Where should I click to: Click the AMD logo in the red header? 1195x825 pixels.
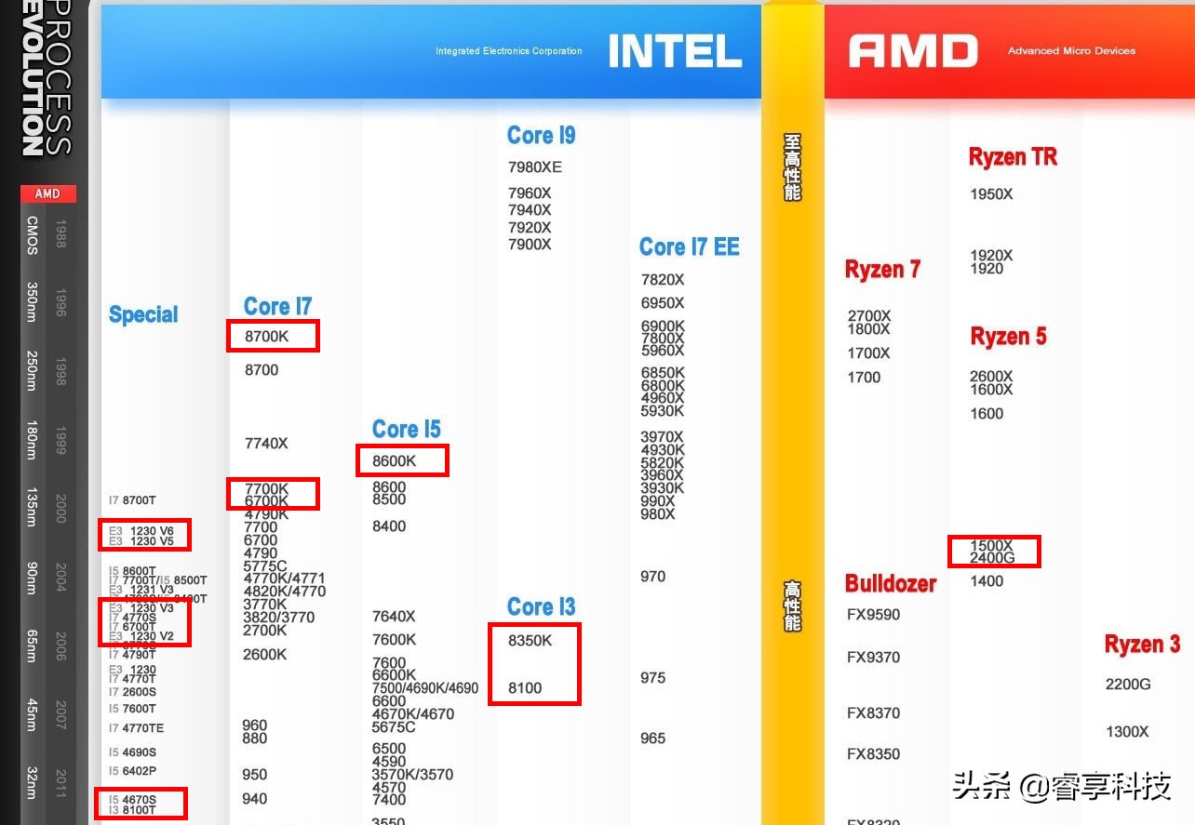point(912,51)
